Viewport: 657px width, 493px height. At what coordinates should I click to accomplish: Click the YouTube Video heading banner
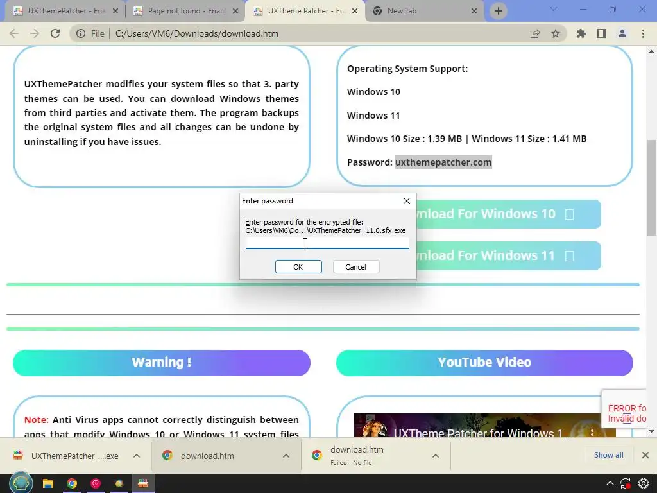click(x=484, y=363)
